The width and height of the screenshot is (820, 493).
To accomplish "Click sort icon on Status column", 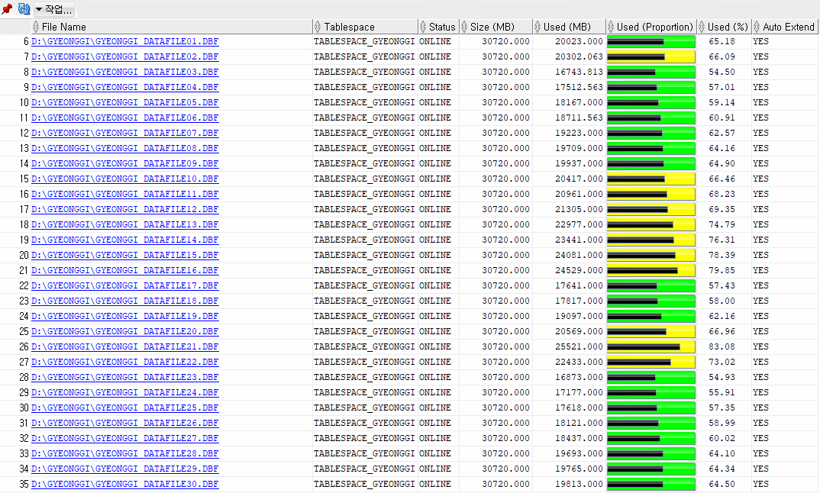I will 423,27.
